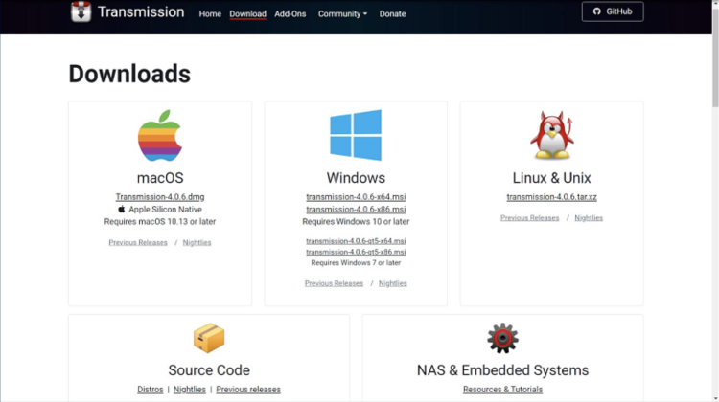Open Linux Nightlies link
Screen dimensions: 719x402
click(x=589, y=218)
